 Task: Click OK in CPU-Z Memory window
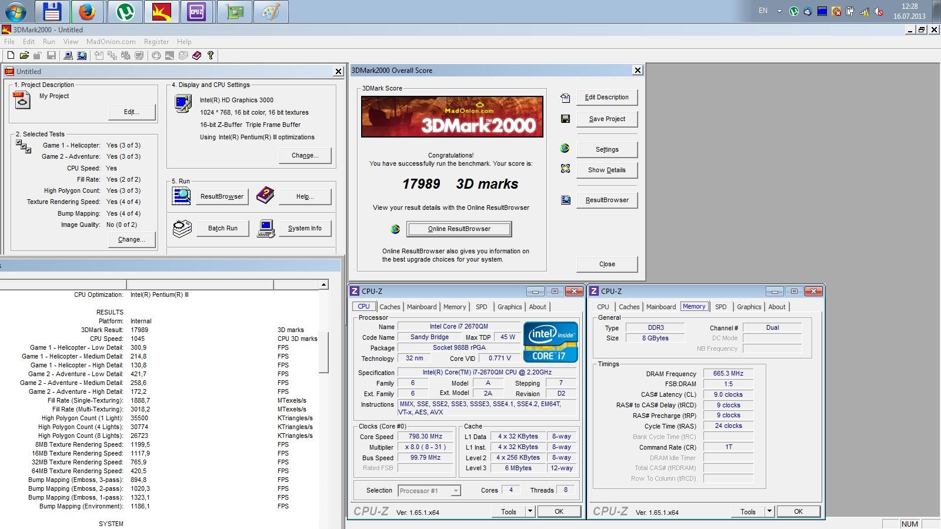pos(798,511)
